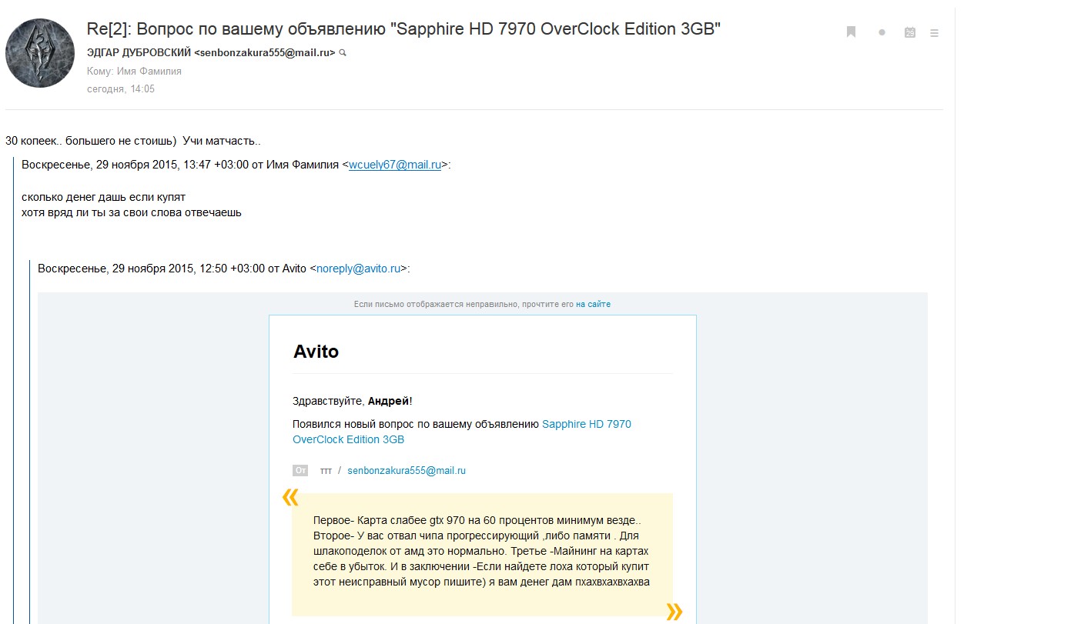Click senbonzakura555@mail.ru link in Avito message
The image size is (1081, 624).
(x=407, y=470)
